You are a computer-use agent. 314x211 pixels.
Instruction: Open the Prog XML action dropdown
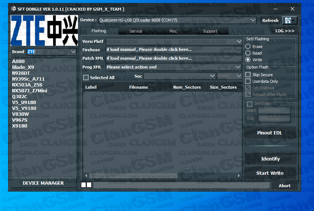[238, 67]
